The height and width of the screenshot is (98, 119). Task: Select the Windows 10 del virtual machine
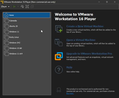coord(27,48)
